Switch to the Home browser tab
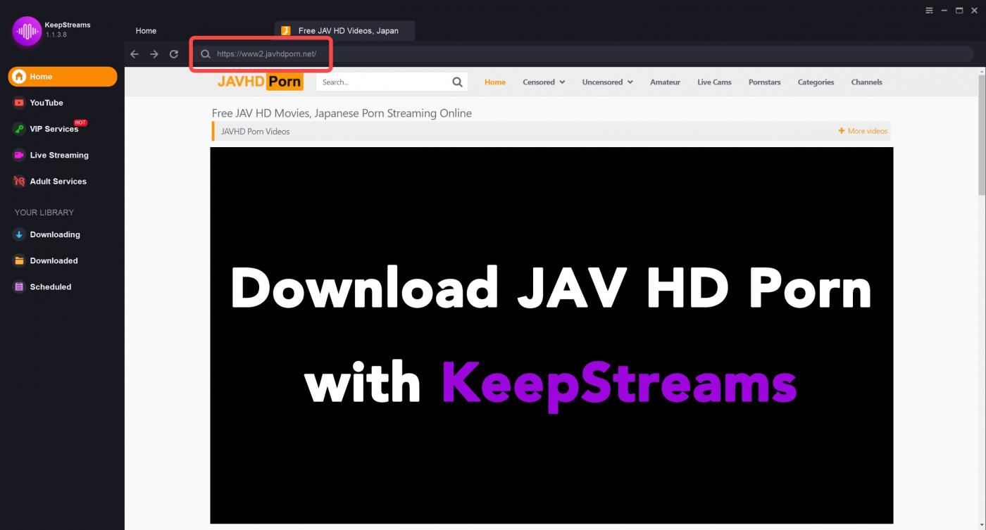The height and width of the screenshot is (530, 986). click(146, 31)
